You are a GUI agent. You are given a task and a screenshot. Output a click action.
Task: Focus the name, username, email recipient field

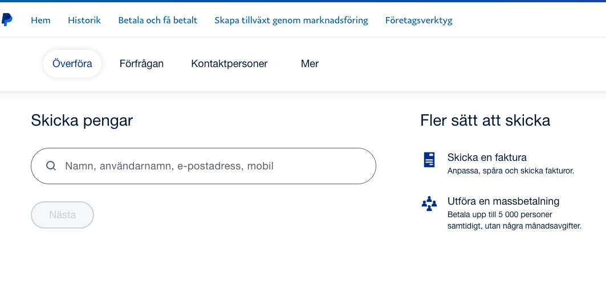(x=211, y=166)
